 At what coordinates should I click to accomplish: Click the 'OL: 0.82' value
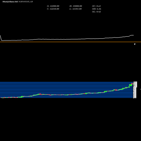click(96, 12)
